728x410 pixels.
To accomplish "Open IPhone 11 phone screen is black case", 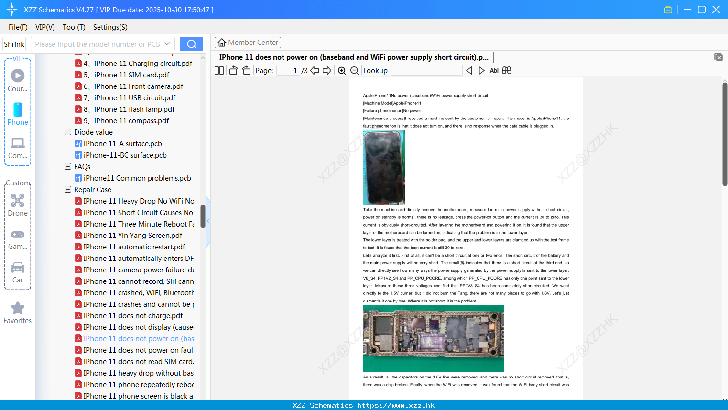I will tap(135, 396).
